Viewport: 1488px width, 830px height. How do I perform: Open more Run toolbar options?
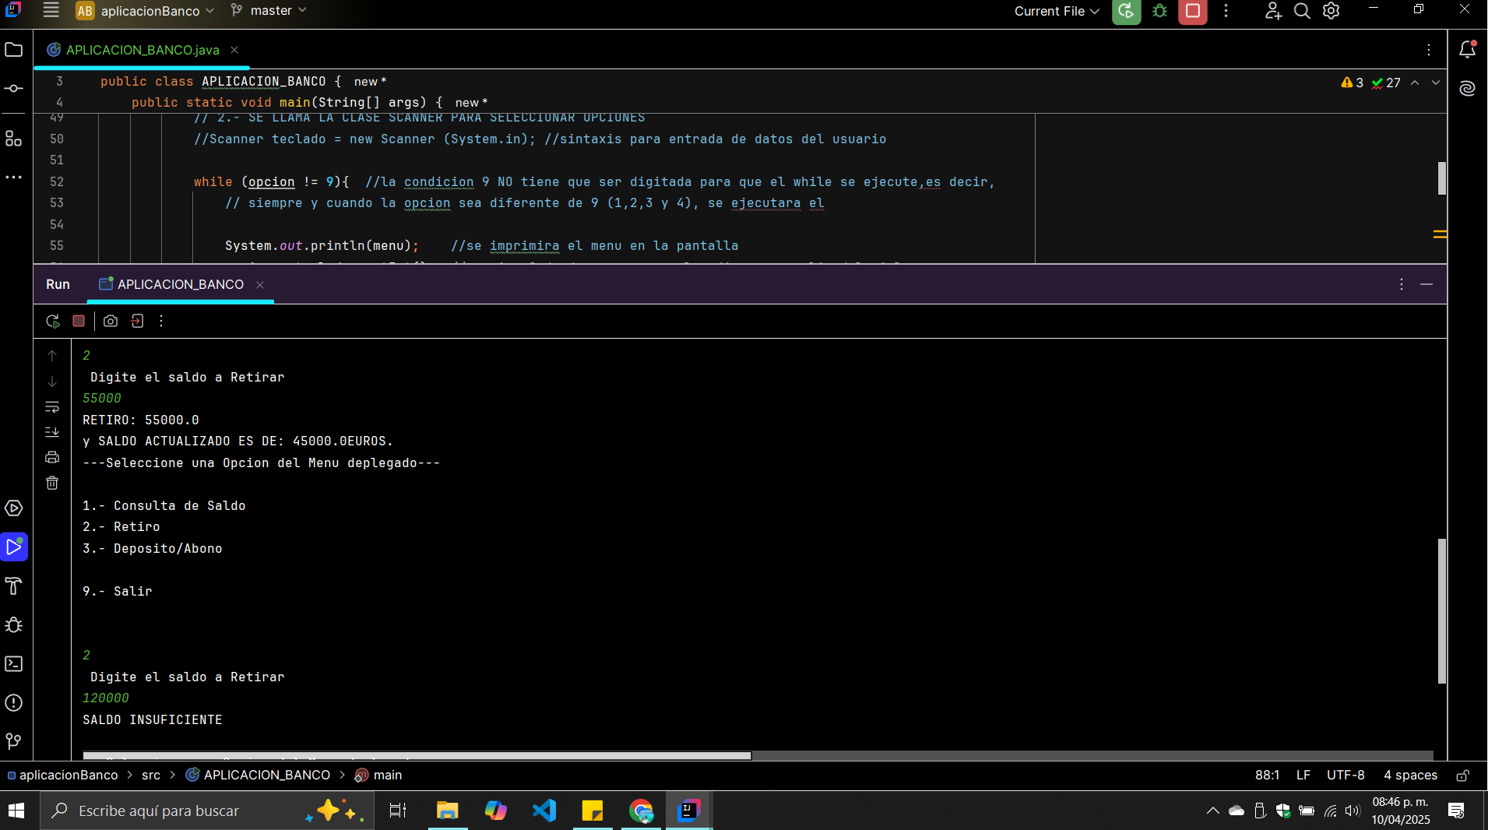tap(161, 321)
